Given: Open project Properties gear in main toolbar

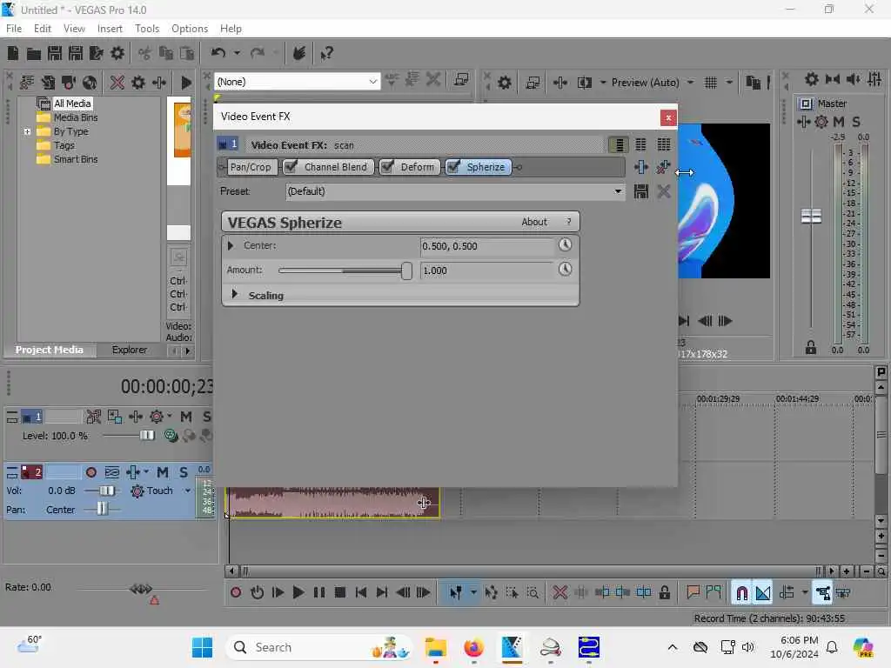Looking at the screenshot, I should tap(117, 53).
